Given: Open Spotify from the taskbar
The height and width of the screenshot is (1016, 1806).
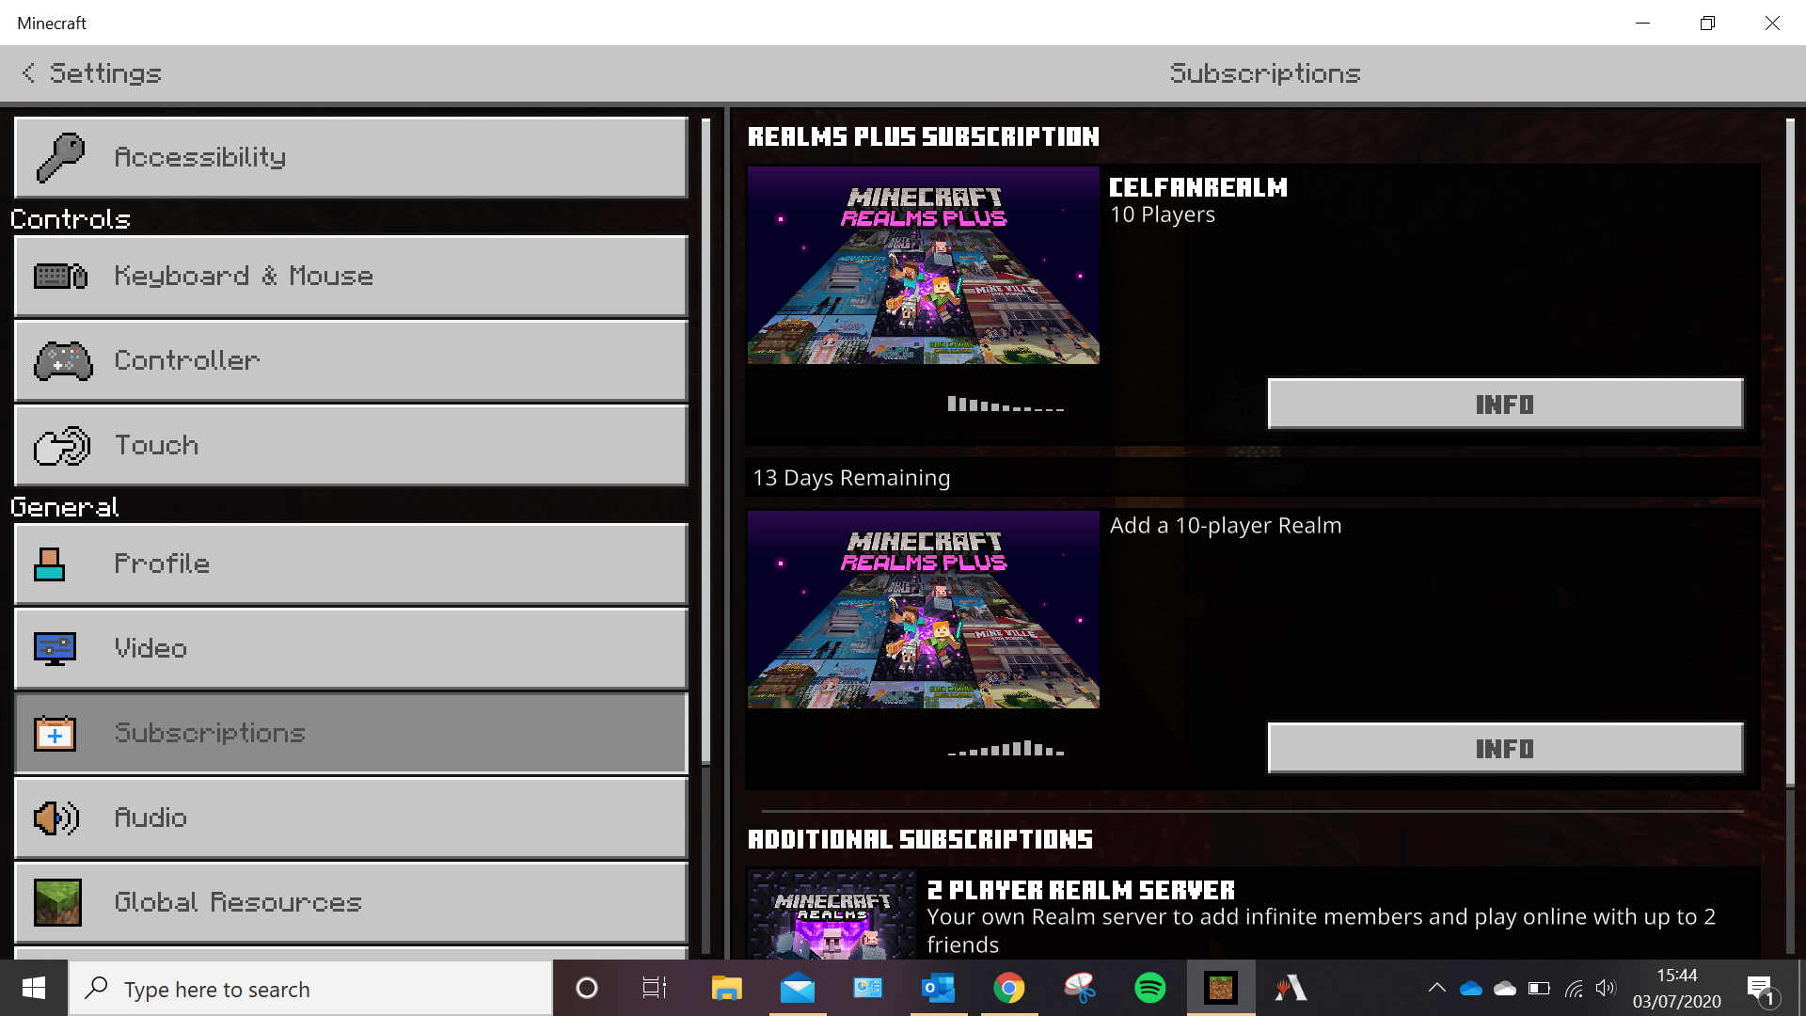Looking at the screenshot, I should click(x=1149, y=988).
